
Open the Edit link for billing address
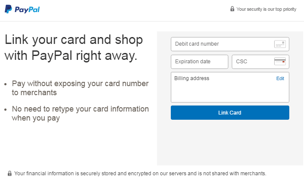[x=280, y=78]
